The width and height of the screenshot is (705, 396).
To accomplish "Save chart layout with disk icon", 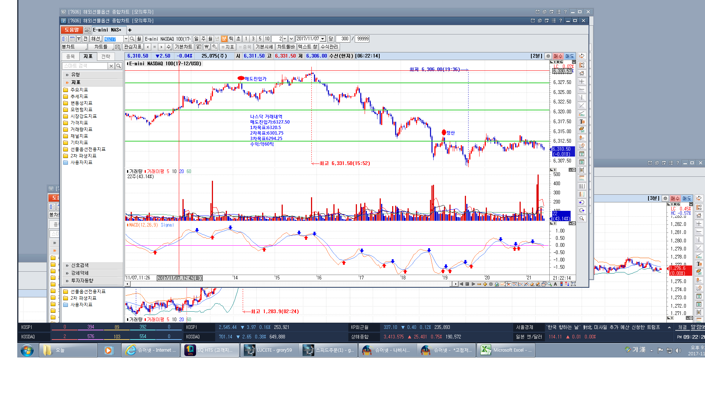I will point(117,47).
